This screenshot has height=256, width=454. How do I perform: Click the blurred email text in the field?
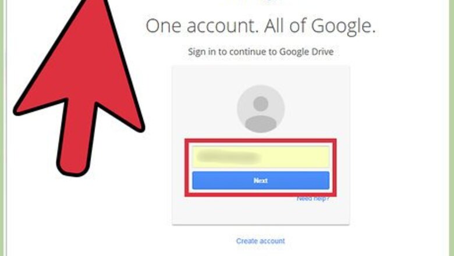[x=228, y=157]
